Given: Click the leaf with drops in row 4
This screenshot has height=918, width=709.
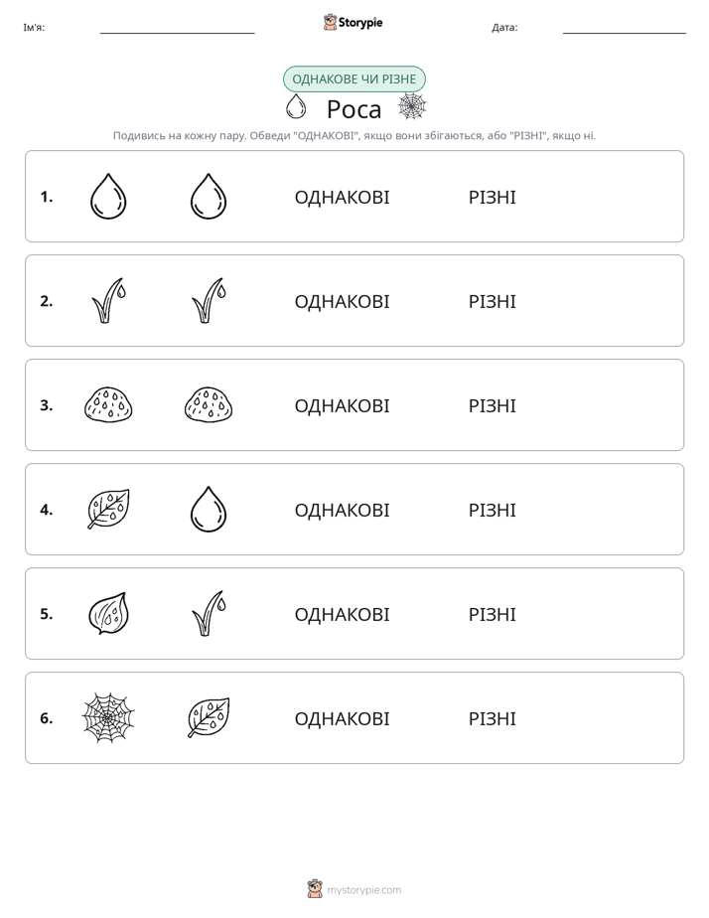Looking at the screenshot, I should [108, 509].
